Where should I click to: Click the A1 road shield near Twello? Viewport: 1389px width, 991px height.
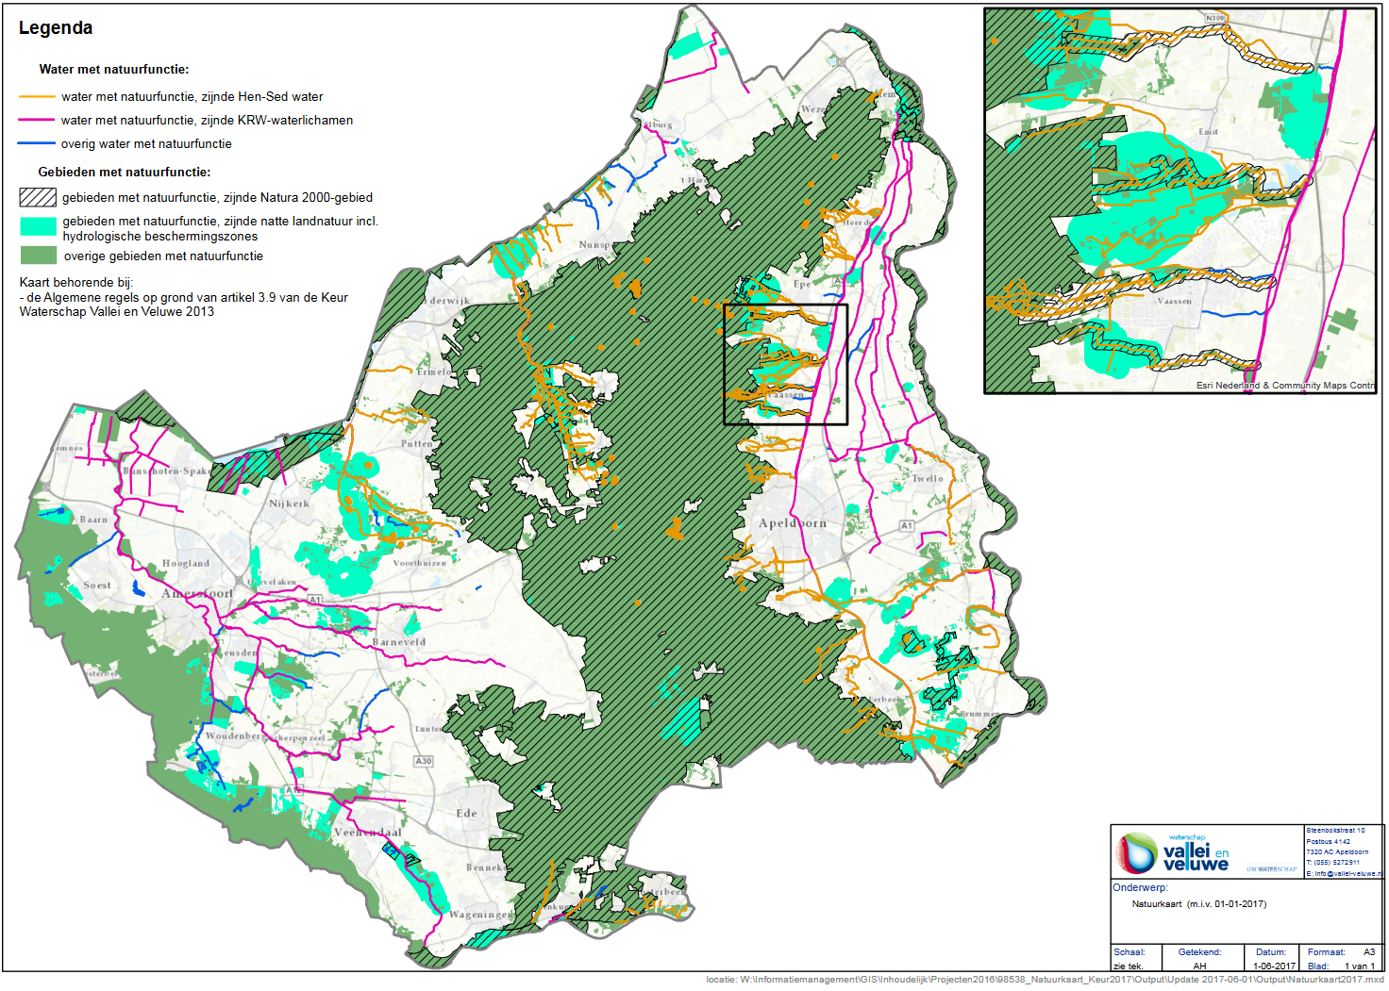(x=907, y=525)
